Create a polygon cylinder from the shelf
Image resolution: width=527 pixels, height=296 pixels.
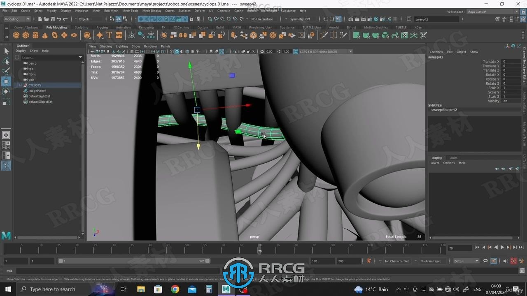(x=35, y=35)
